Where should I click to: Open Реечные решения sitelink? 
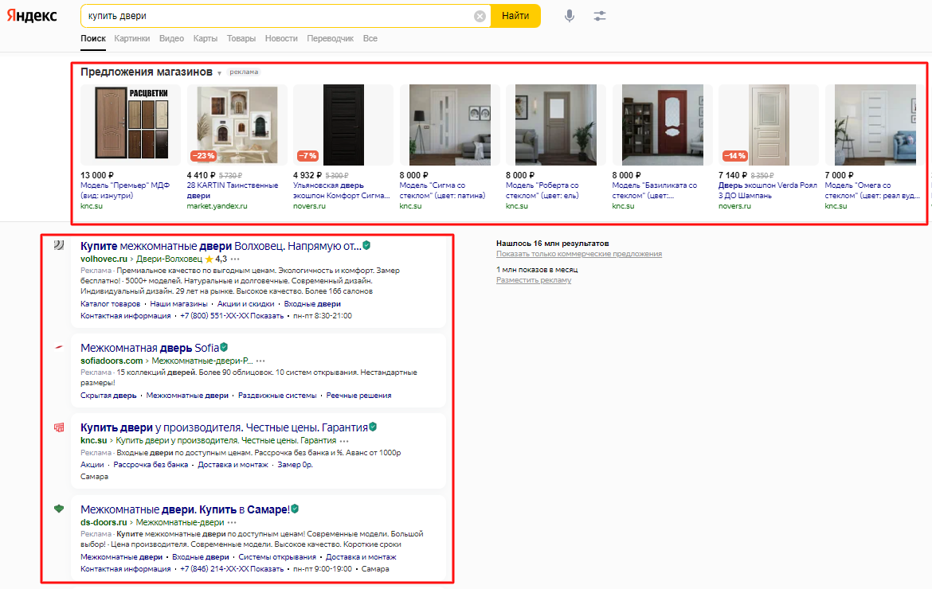[359, 396]
